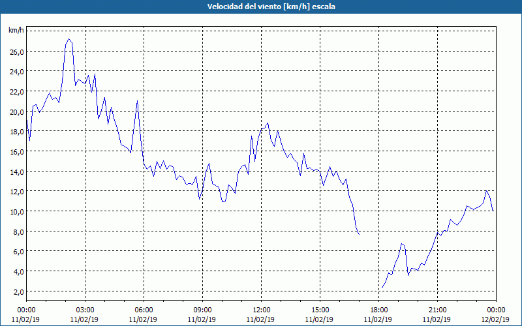The height and width of the screenshot is (326, 522).
Task: Click the '21:00' time label on x-axis
Action: 437,310
